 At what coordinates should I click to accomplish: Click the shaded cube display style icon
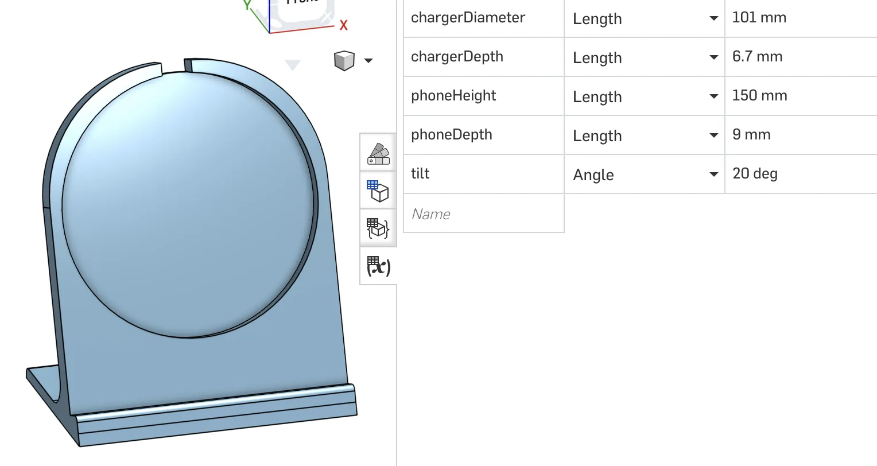point(344,60)
